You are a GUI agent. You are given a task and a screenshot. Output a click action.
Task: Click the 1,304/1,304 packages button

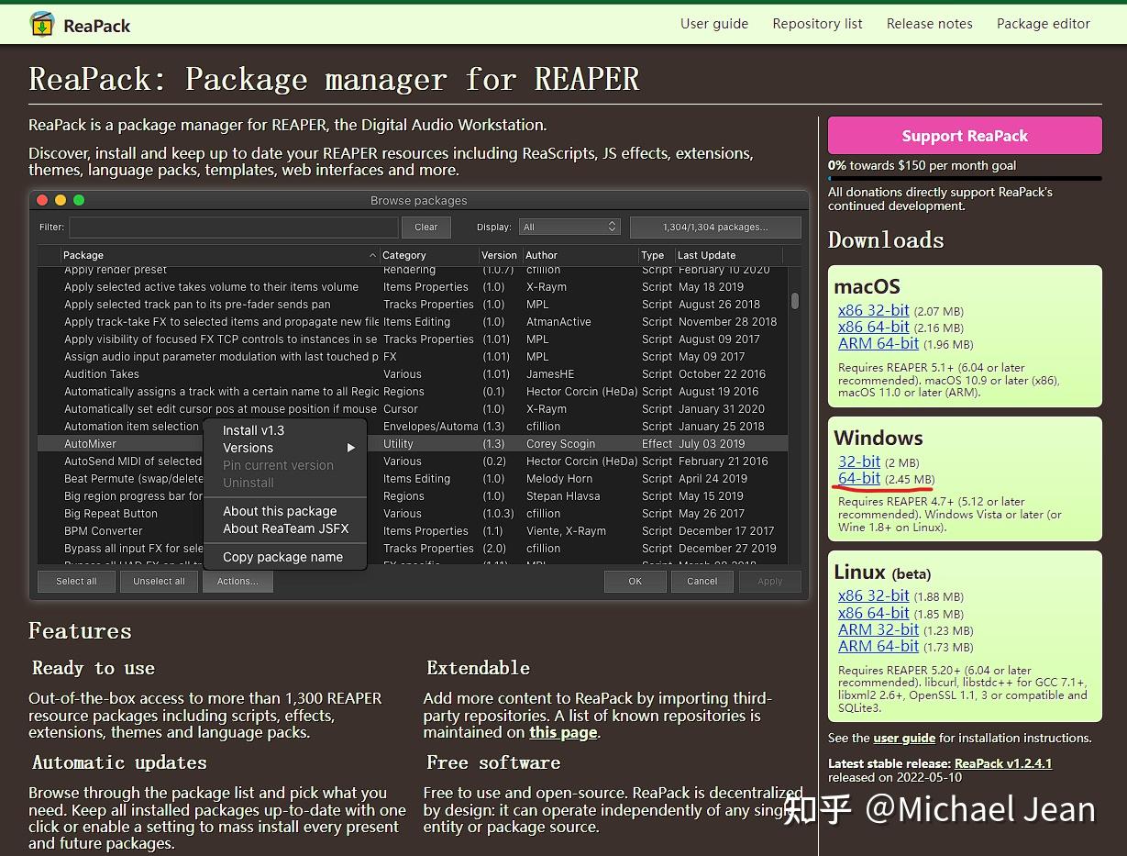pyautogui.click(x=715, y=227)
